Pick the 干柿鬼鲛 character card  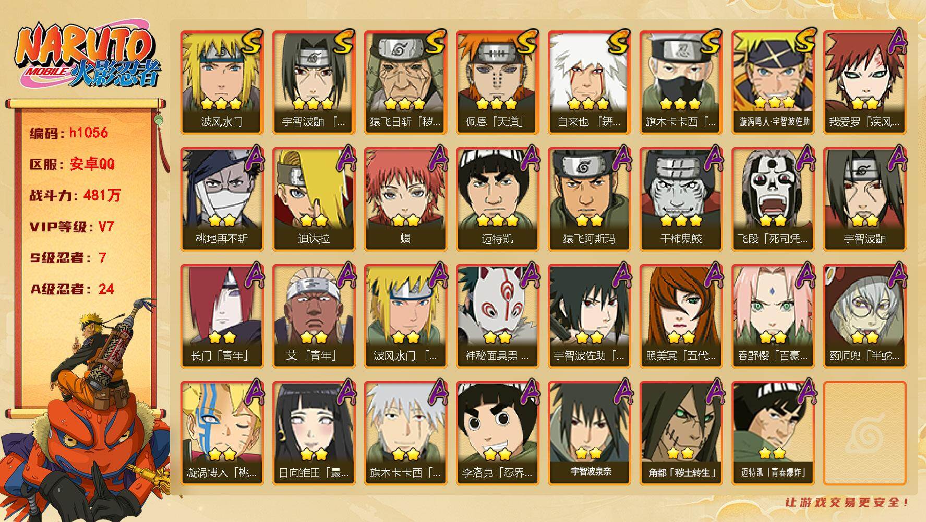(x=681, y=199)
